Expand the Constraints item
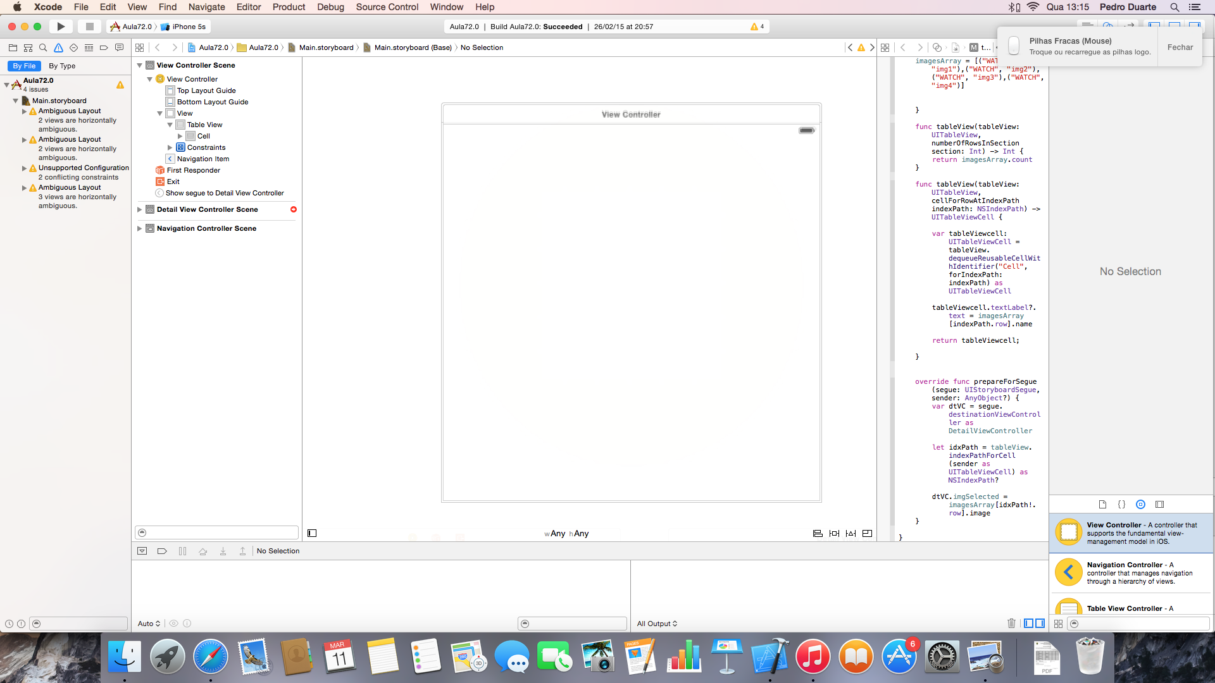This screenshot has height=683, width=1215. point(170,147)
